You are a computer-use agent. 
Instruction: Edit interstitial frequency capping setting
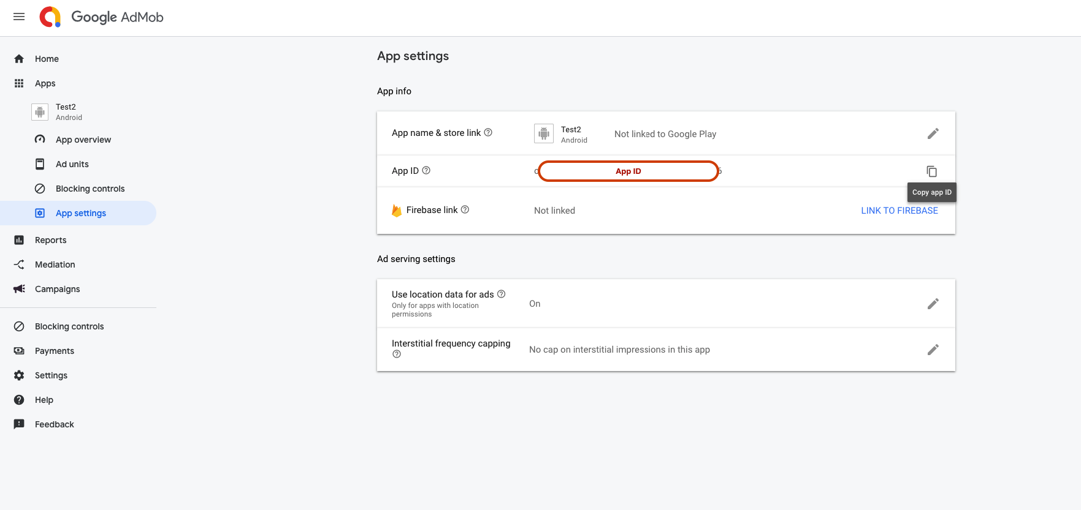pos(933,350)
